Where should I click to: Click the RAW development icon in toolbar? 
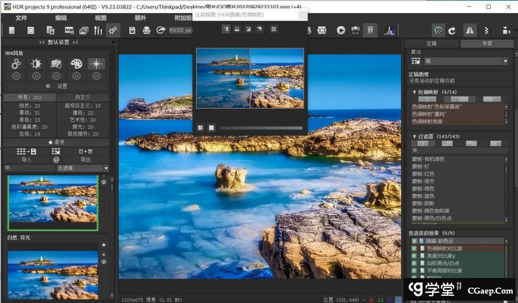69,30
